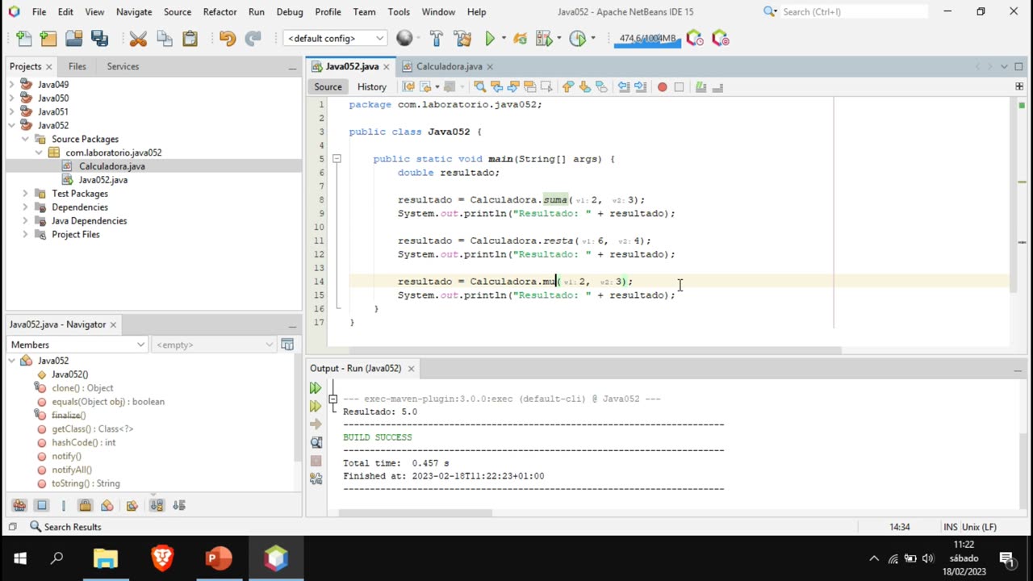Switch to the Services tab
Screen dimensions: 1033x581
(x=123, y=66)
